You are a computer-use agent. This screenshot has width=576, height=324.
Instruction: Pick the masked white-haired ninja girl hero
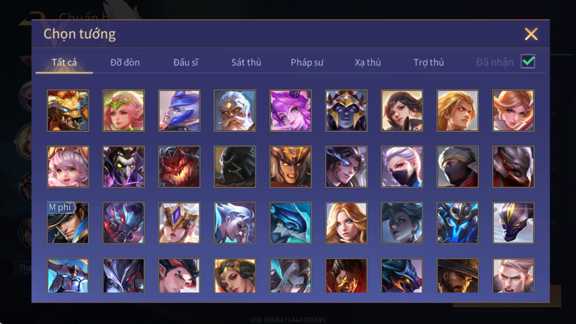point(402,167)
